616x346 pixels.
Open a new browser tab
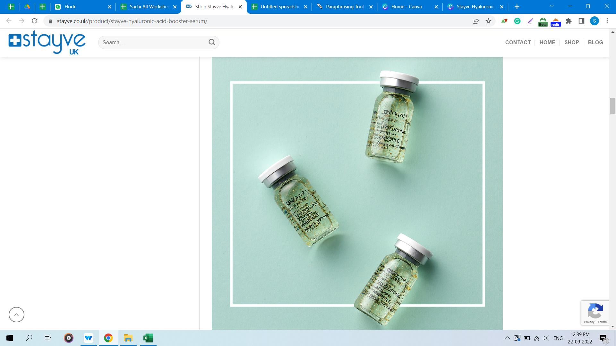click(517, 7)
